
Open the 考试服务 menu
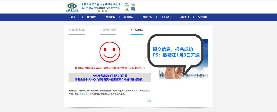point(110,17)
